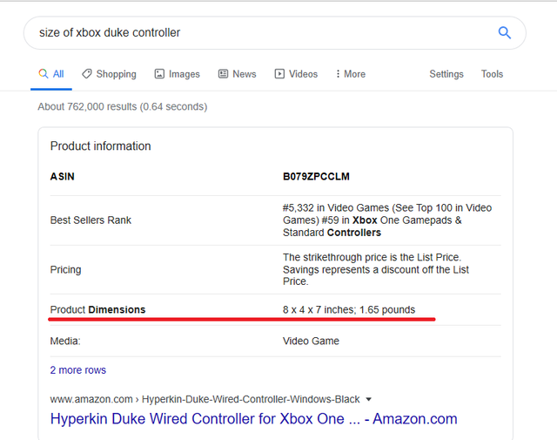This screenshot has width=557, height=440.
Task: Open the Settings menu
Action: click(446, 74)
